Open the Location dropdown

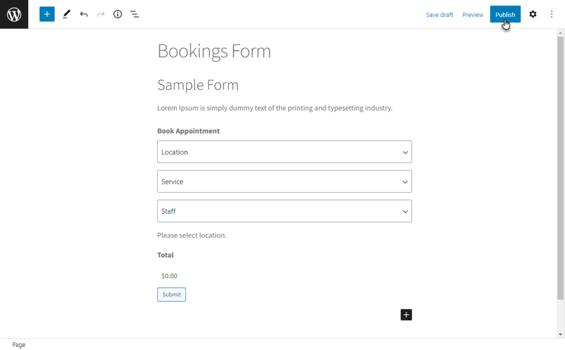[x=284, y=152]
